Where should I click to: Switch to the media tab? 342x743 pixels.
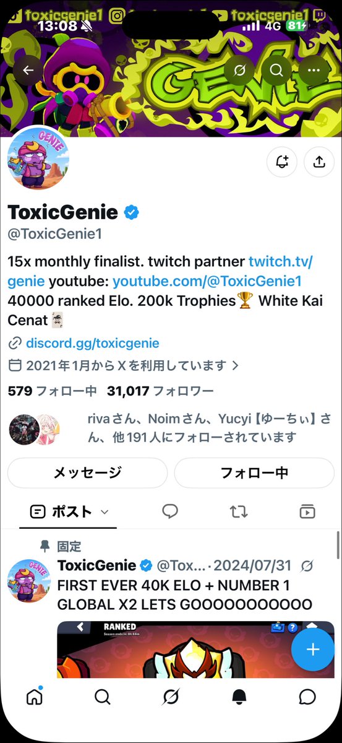[307, 511]
